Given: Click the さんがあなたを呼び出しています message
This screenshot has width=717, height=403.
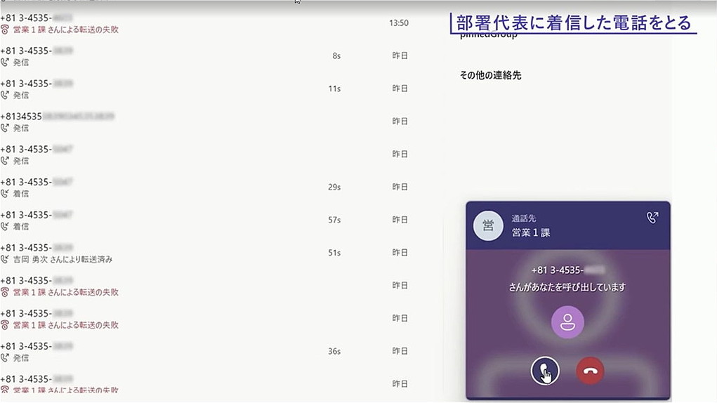Looking at the screenshot, I should (x=567, y=287).
